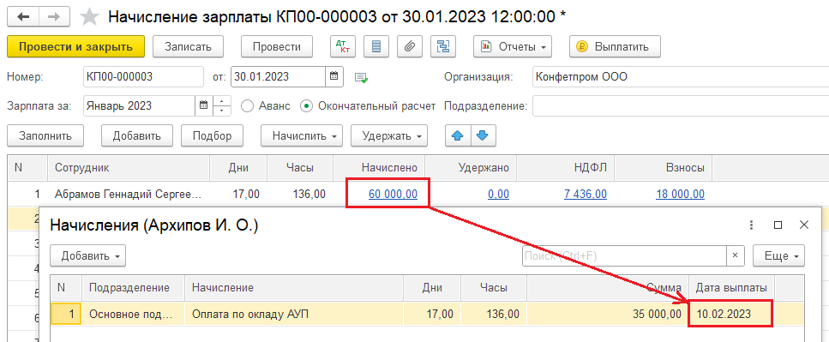The image size is (829, 342).
Task: Click the НДФЛ column header
Action: pyautogui.click(x=566, y=168)
